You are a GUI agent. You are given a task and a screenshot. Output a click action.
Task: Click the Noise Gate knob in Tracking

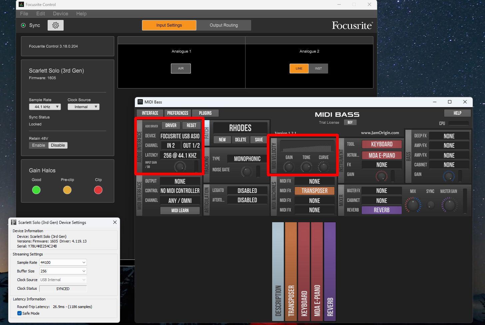(x=247, y=172)
